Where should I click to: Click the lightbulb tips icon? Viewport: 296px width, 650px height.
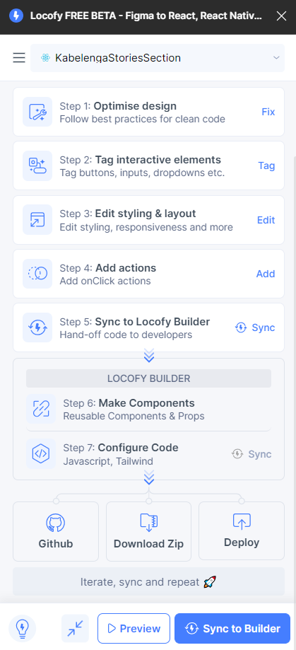(x=23, y=629)
